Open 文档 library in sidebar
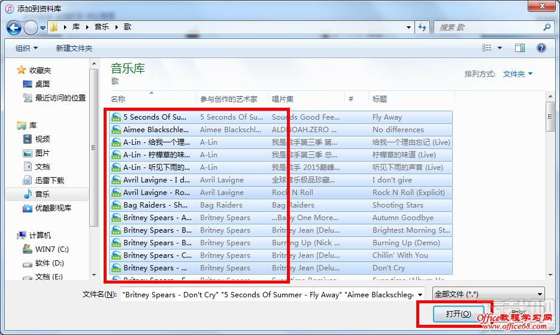The height and width of the screenshot is (335, 560). coord(42,167)
